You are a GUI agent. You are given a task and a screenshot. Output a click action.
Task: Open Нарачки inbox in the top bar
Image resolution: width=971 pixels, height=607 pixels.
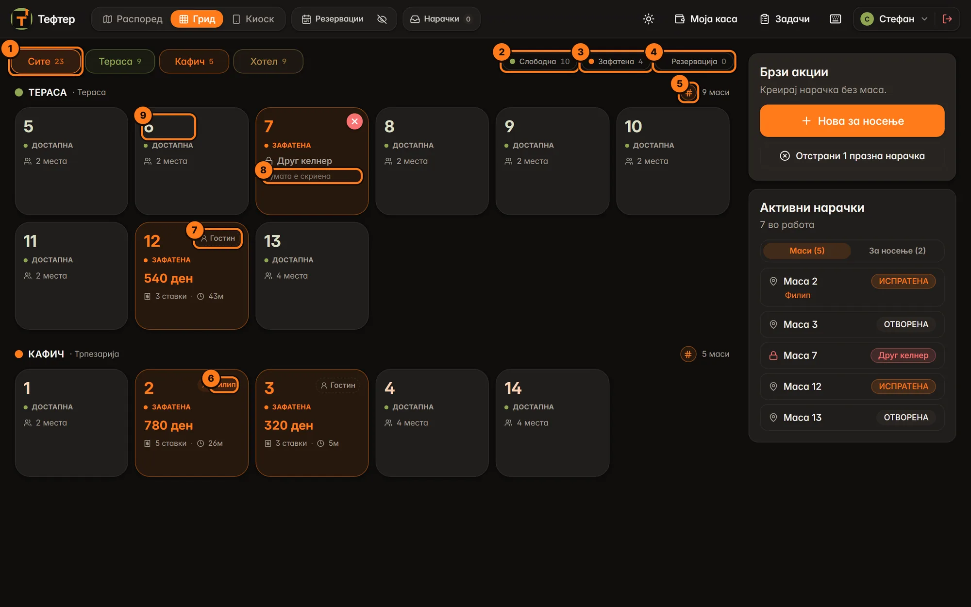pyautogui.click(x=441, y=19)
